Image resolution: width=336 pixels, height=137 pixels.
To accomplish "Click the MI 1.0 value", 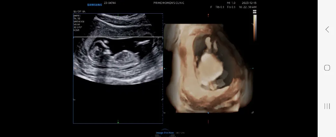I will point(231,3).
